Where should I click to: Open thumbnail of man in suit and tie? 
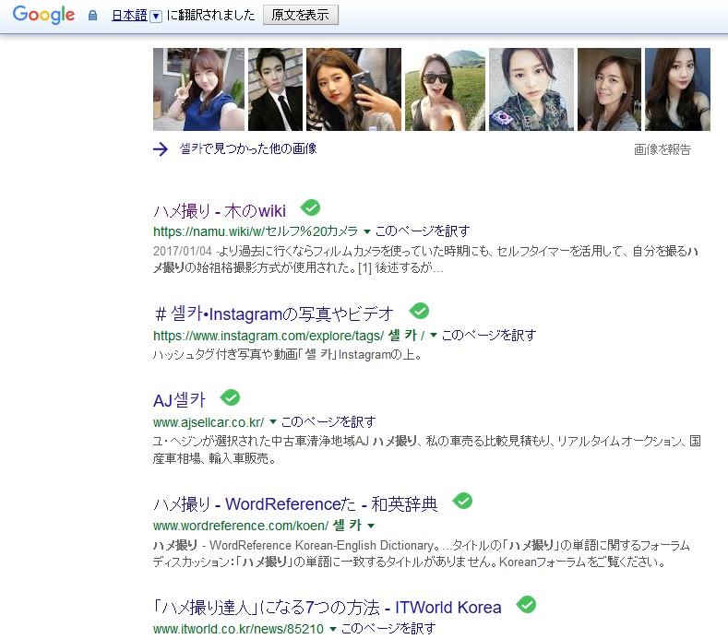coord(275,89)
